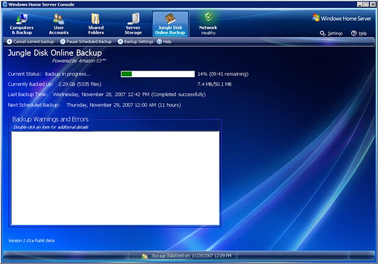Image resolution: width=378 pixels, height=264 pixels.
Task: Click the Cancel current backup stop icon
Action: pos(9,42)
